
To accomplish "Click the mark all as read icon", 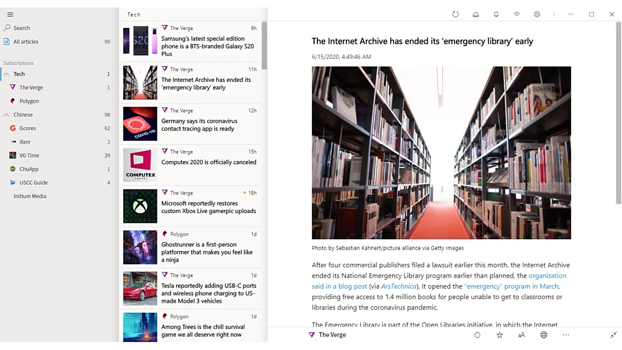I will tap(475, 14).
